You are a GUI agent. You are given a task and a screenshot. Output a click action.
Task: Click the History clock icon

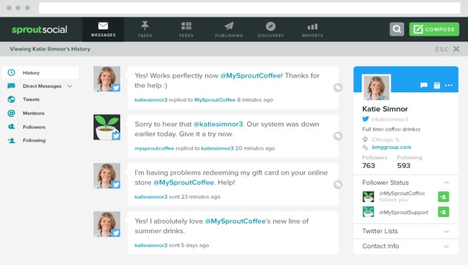pos(11,72)
